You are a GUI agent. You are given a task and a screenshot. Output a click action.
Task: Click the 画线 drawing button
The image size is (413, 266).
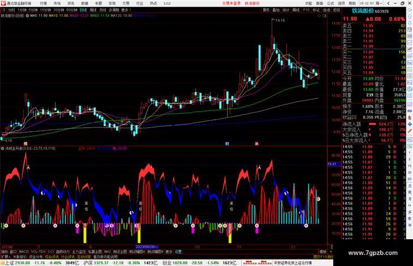[x=296, y=10]
